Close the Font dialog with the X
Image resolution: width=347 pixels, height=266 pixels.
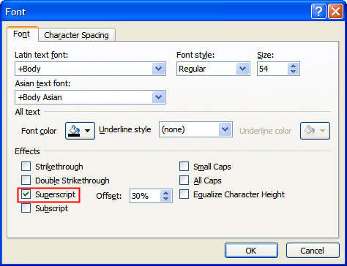pyautogui.click(x=335, y=11)
